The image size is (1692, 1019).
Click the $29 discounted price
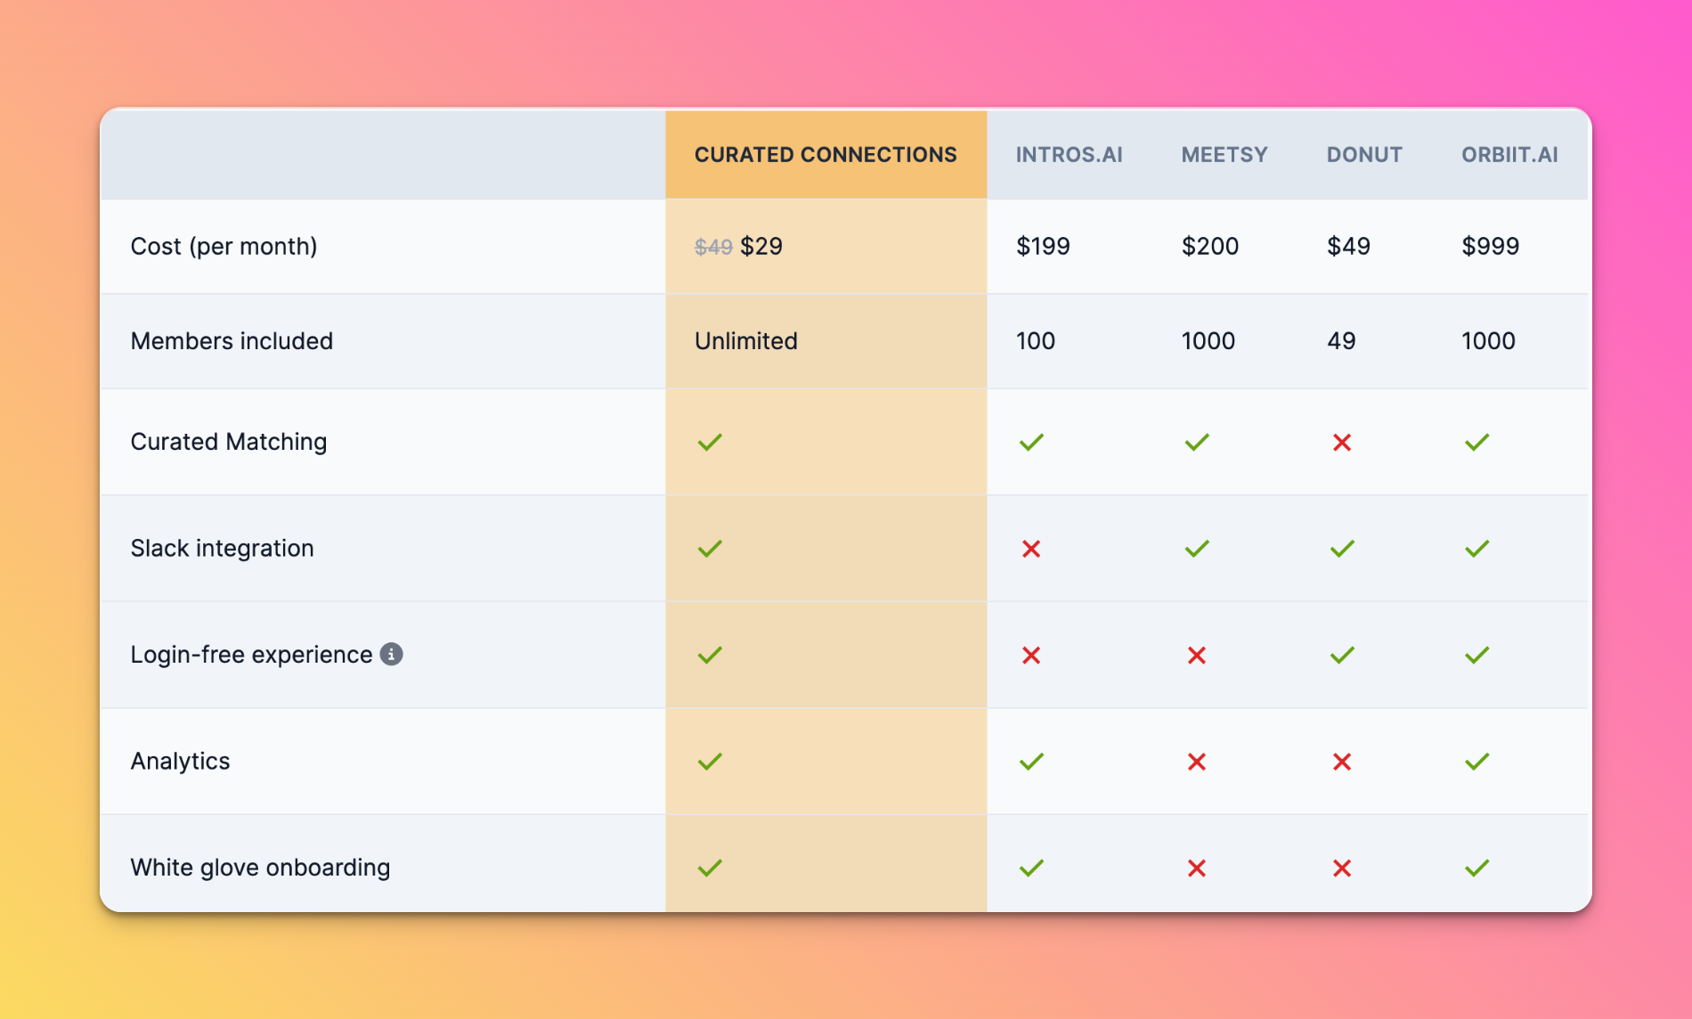click(x=761, y=246)
